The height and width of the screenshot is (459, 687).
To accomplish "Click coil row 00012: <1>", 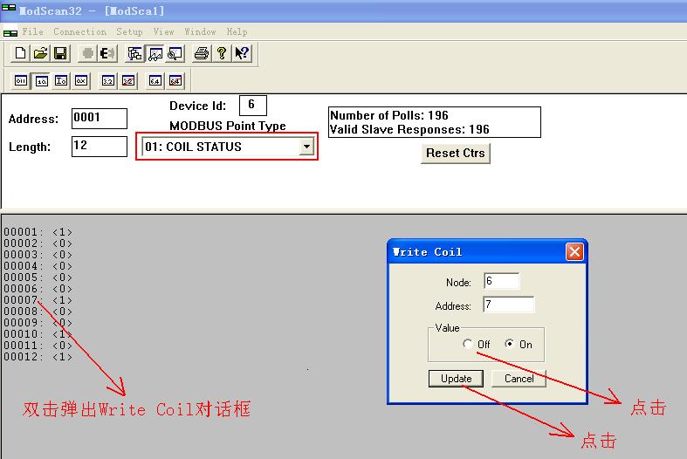I will (38, 357).
